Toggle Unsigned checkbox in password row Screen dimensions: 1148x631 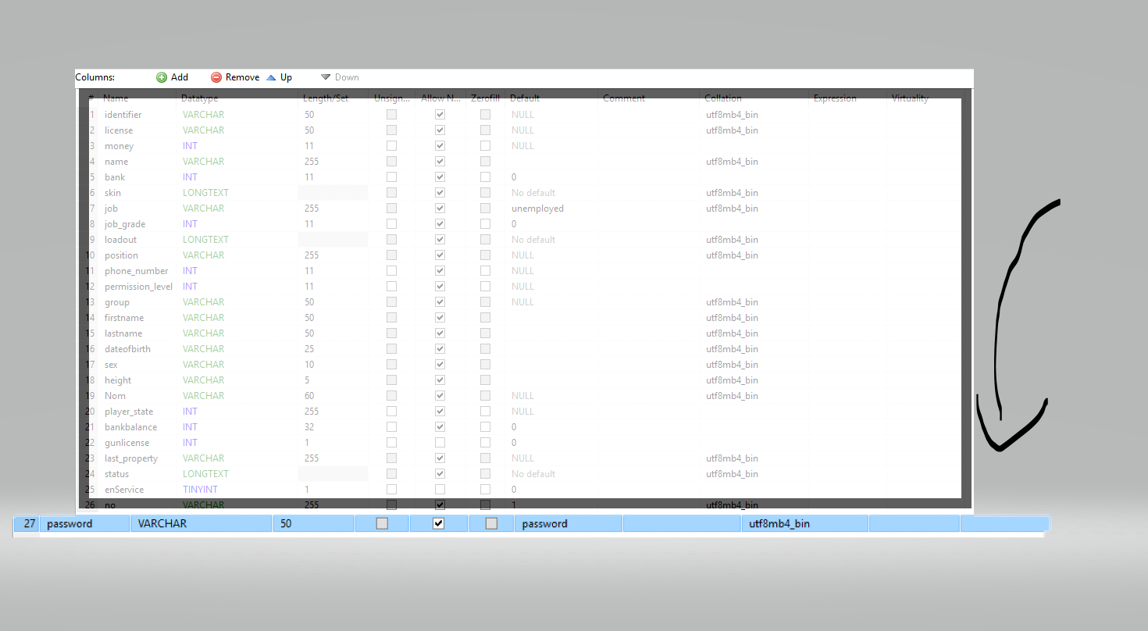(382, 524)
